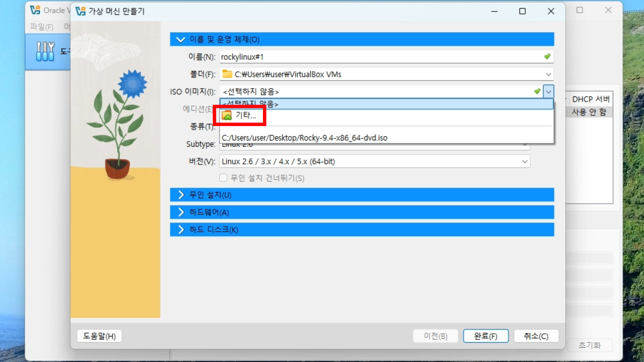Open the folder path dropdown arrow

pos(548,74)
